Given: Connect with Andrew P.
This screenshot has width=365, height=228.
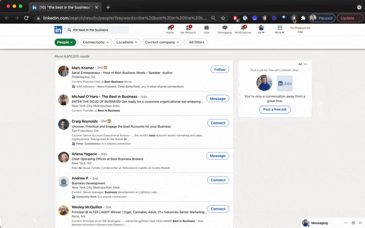Looking at the screenshot, I should [x=218, y=180].
